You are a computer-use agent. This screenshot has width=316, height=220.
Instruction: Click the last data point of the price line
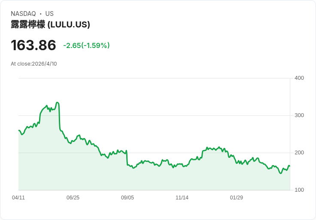[290, 166]
